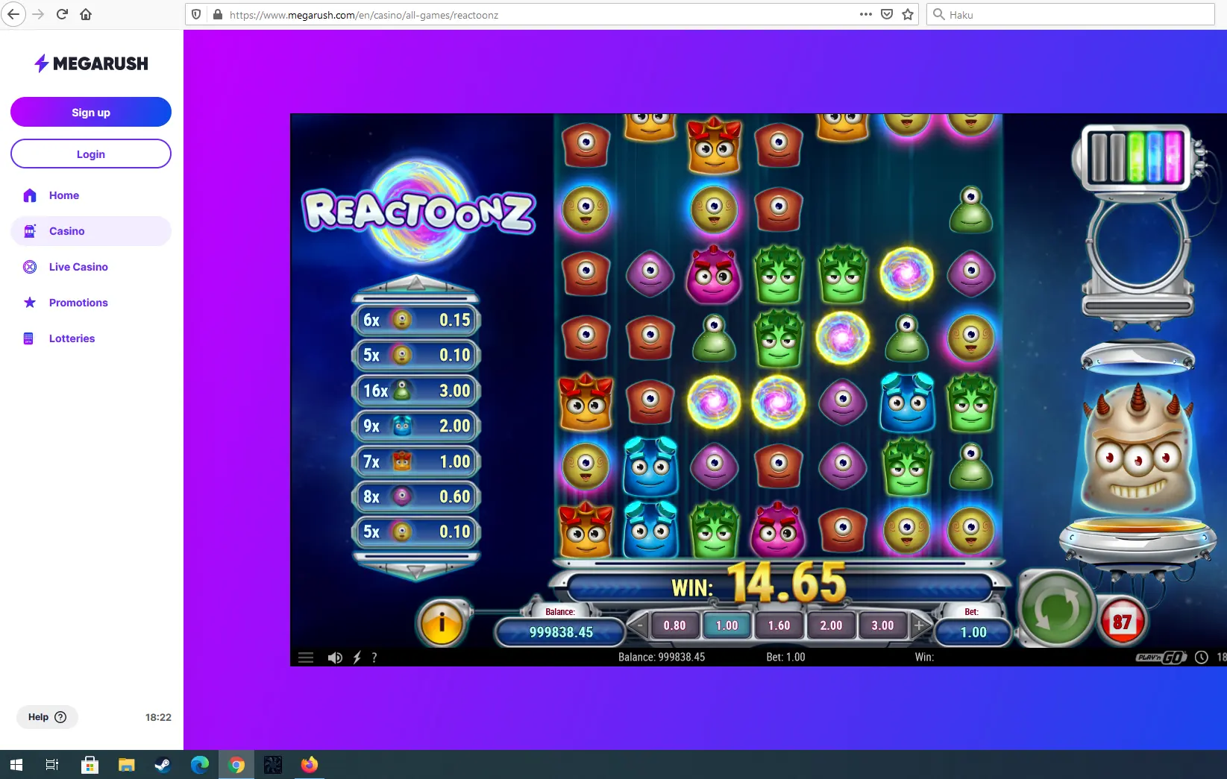Save to Pocket icon in address bar
This screenshot has width=1227, height=779.
coord(887,14)
